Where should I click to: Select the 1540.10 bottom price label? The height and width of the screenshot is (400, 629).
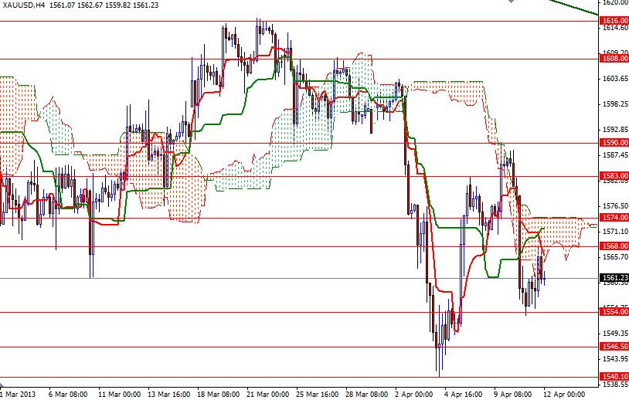click(x=613, y=377)
